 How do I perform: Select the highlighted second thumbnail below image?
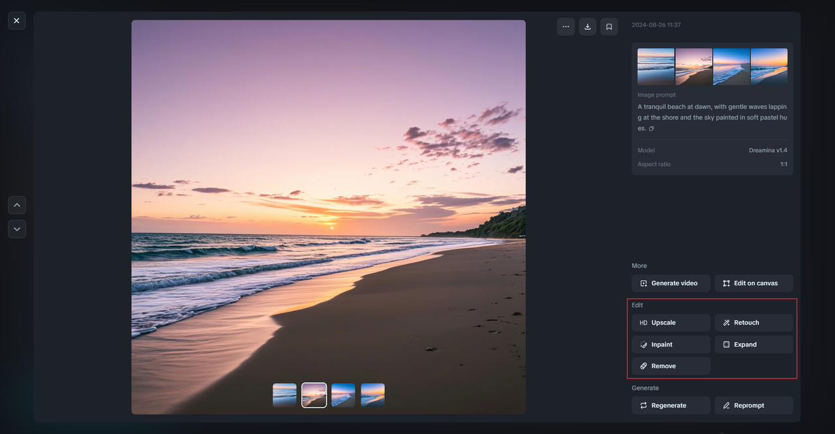click(314, 395)
